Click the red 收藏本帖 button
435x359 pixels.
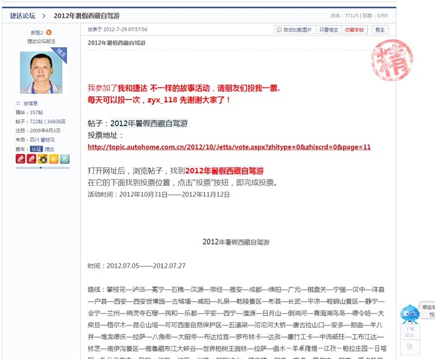click(x=354, y=30)
